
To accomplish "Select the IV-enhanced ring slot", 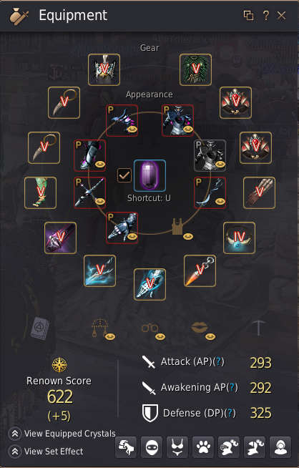I will point(240,238).
